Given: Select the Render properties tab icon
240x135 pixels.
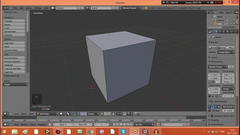Looking at the screenshot, I should tap(216, 31).
